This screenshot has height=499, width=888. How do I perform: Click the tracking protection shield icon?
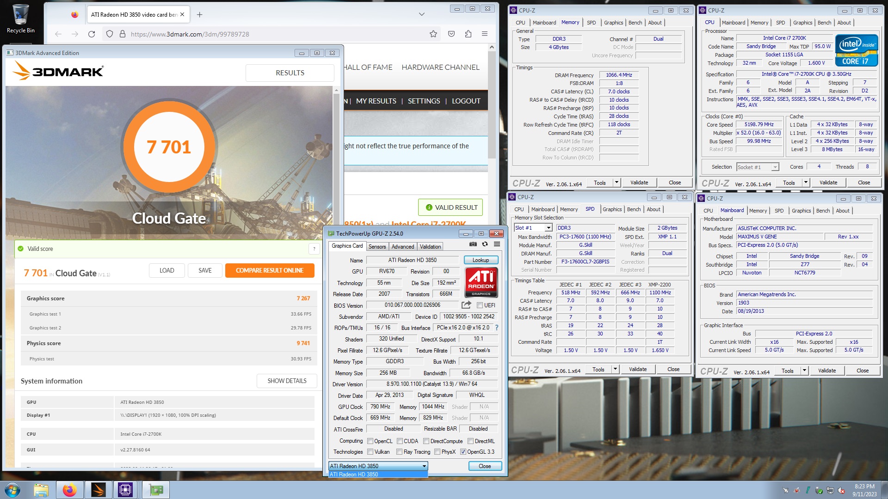pos(110,34)
